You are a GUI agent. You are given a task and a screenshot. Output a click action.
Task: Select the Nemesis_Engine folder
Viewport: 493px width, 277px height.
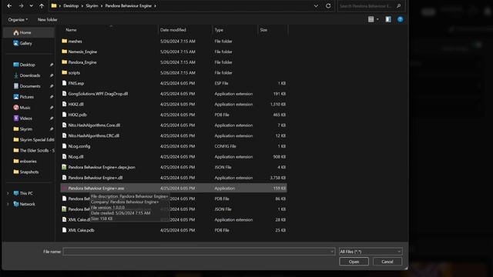pyautogui.click(x=173, y=52)
